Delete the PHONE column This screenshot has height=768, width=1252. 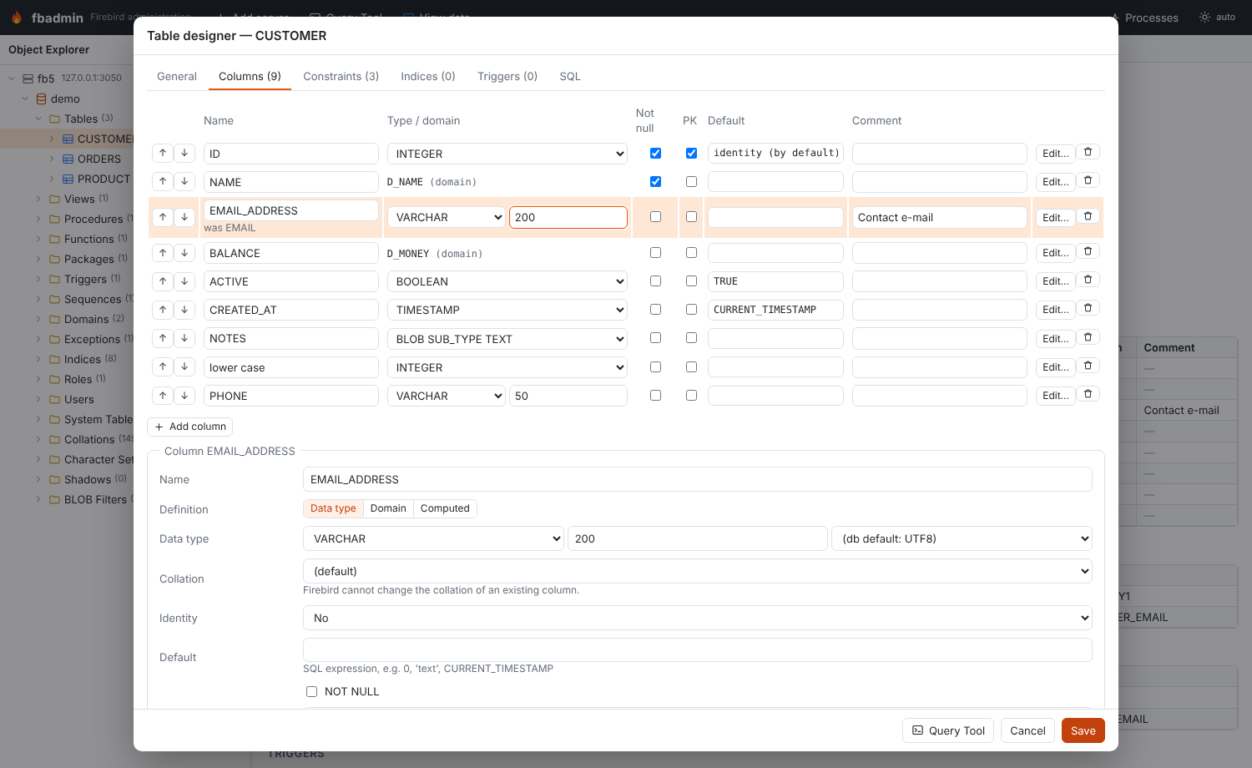pyautogui.click(x=1088, y=394)
